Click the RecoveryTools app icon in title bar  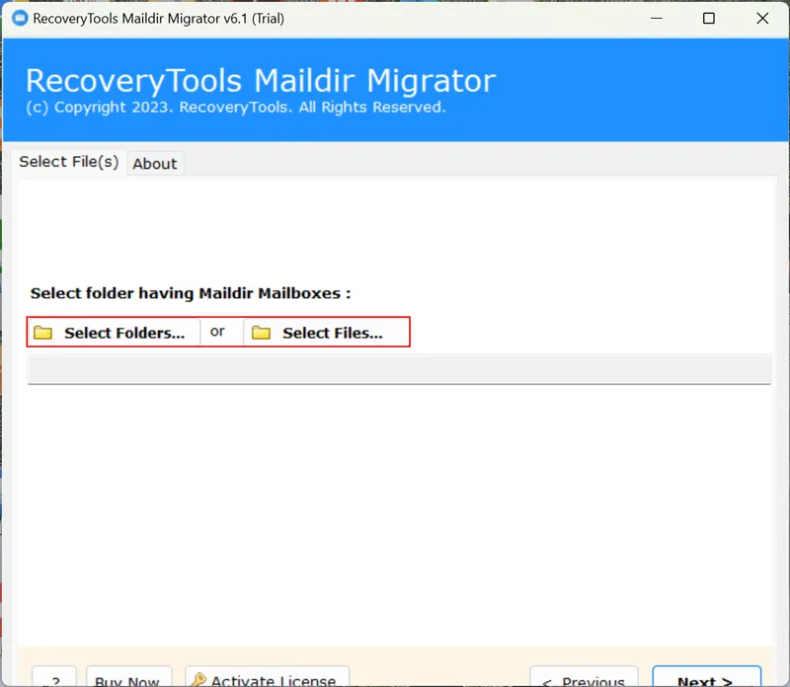click(19, 19)
